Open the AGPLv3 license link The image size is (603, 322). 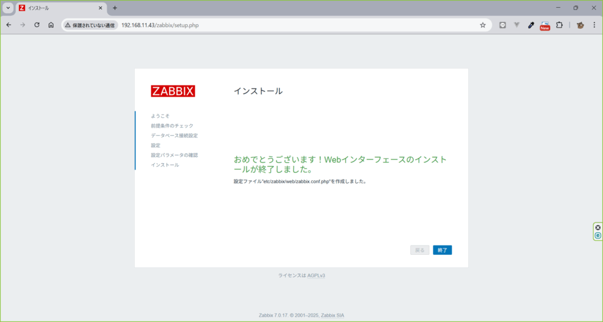pos(316,275)
